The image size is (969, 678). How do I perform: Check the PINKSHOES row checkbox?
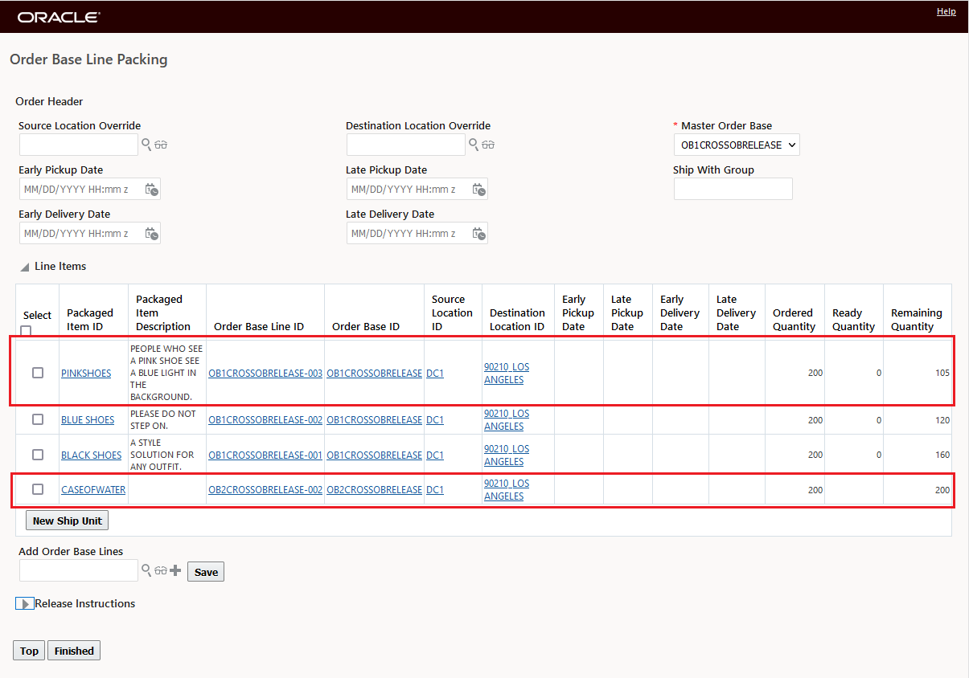point(38,373)
